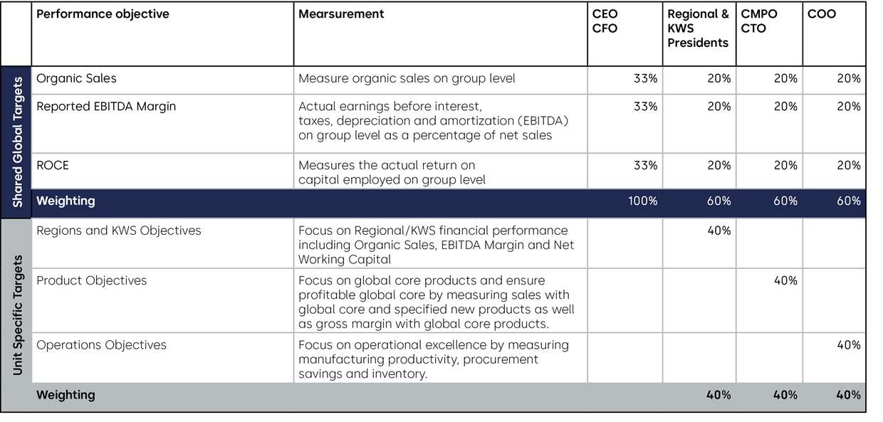Click the "CMPO CTO" column header
The width and height of the screenshot is (883, 422).
[759, 21]
